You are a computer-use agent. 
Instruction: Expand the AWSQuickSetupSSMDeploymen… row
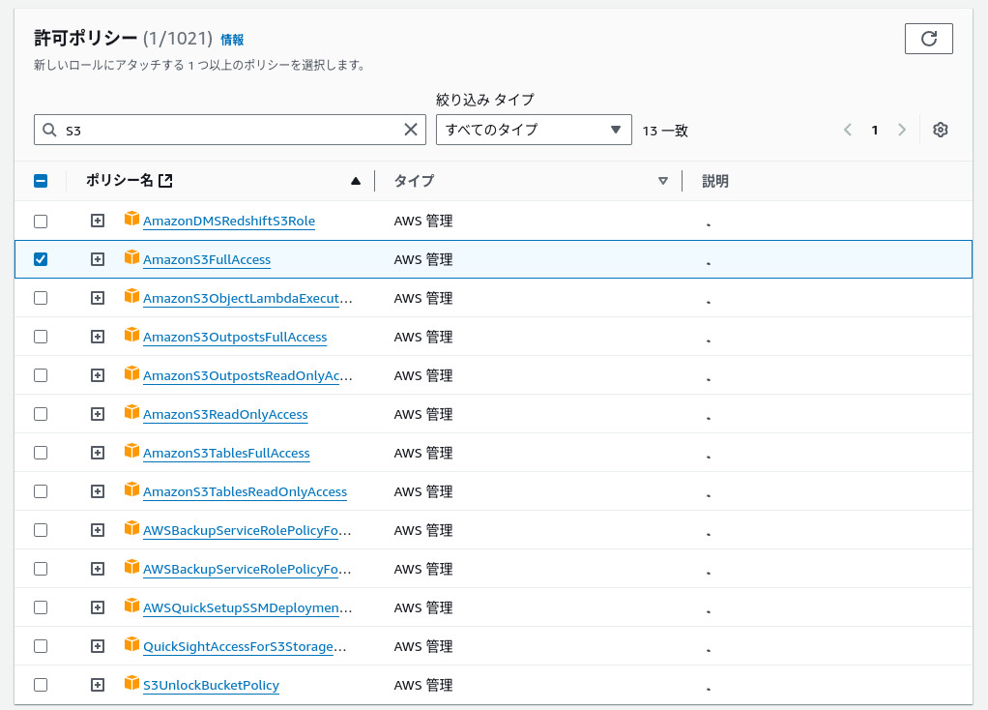[97, 607]
